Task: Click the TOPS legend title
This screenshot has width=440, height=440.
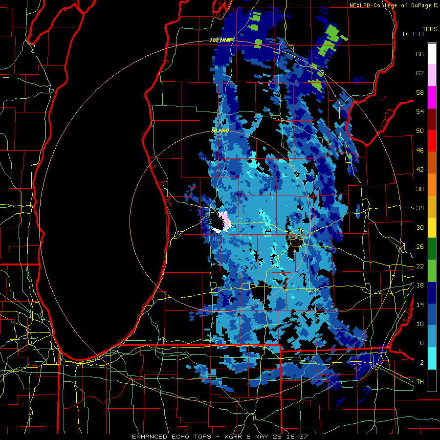Action: click(x=430, y=29)
